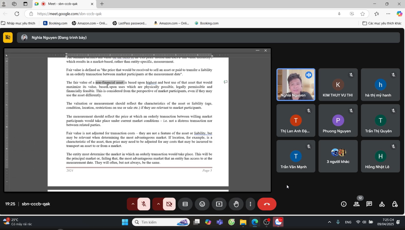Image resolution: width=405 pixels, height=230 pixels.
Task: Close the pinned presentation tile
Action: tap(266, 50)
